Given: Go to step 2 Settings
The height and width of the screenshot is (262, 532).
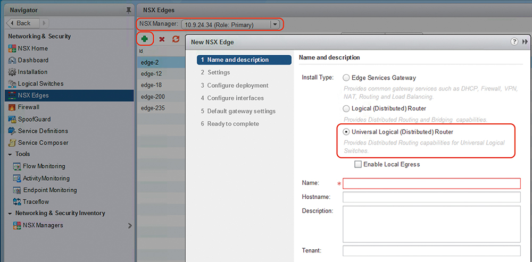Looking at the screenshot, I should pos(215,72).
